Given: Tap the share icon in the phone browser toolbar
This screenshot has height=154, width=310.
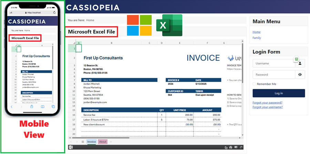Looking at the screenshot, I should pos(32,106).
